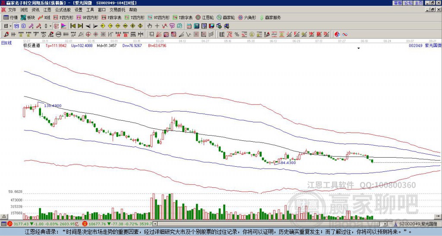
Task: Open the 浏览 menu
Action: pos(24,10)
